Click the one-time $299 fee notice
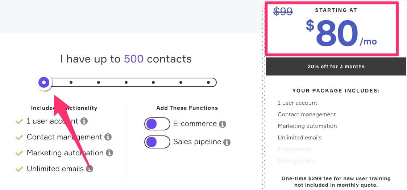 pyautogui.click(x=336, y=182)
